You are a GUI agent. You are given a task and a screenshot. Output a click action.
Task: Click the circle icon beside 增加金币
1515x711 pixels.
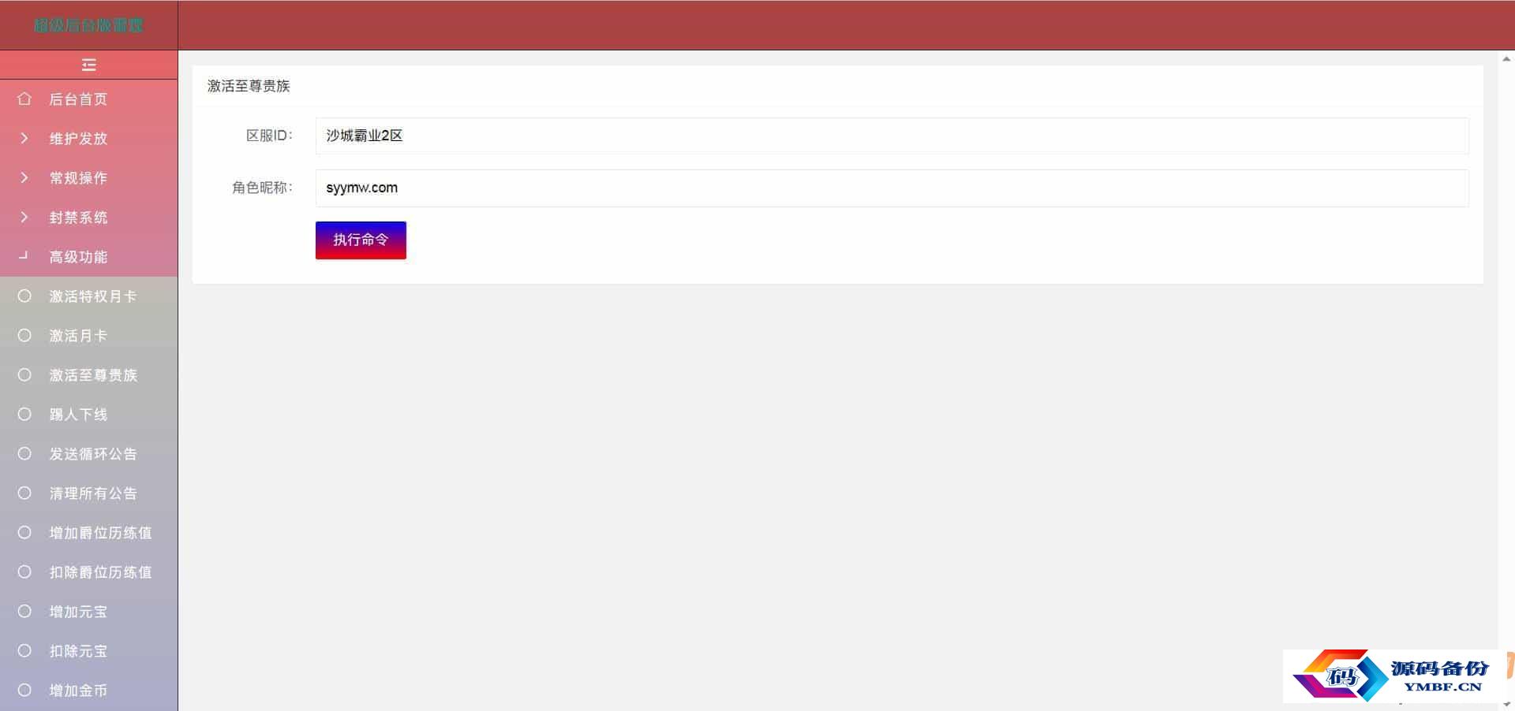pos(24,691)
